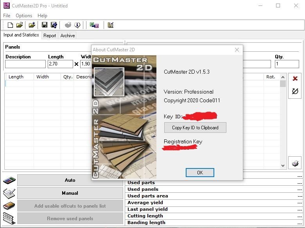Click the Excel export toolbar icon
305x228 pixels.
click(94, 25)
